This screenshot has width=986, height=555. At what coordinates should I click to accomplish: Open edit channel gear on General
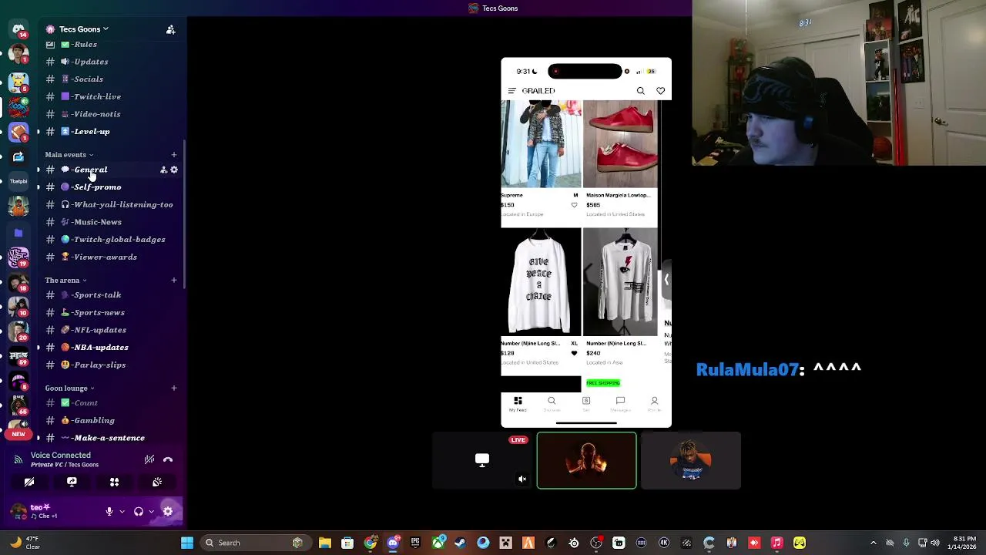pos(174,170)
